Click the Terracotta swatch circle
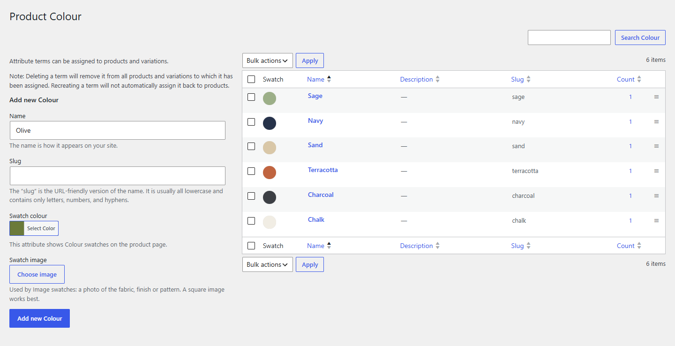675x346 pixels. [270, 173]
